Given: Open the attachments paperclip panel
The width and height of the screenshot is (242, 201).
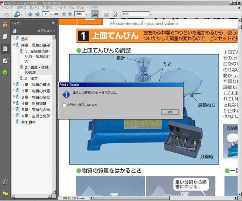Looking at the screenshot, I should pyautogui.click(x=5, y=182).
